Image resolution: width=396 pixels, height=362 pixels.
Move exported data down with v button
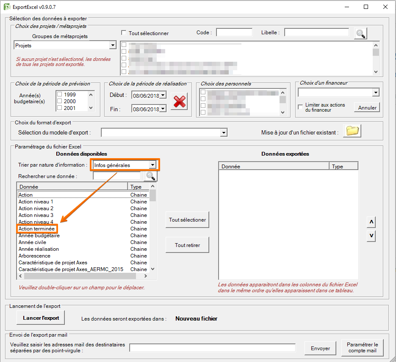pyautogui.click(x=371, y=236)
